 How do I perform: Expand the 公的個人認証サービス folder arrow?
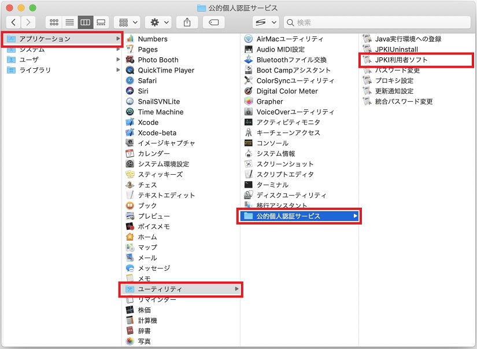(x=355, y=216)
